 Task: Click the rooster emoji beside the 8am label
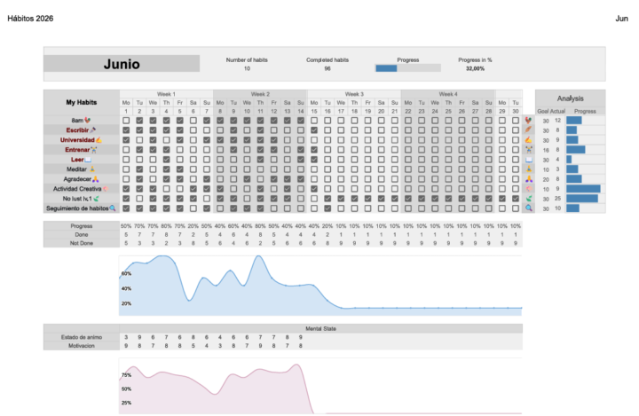(87, 121)
